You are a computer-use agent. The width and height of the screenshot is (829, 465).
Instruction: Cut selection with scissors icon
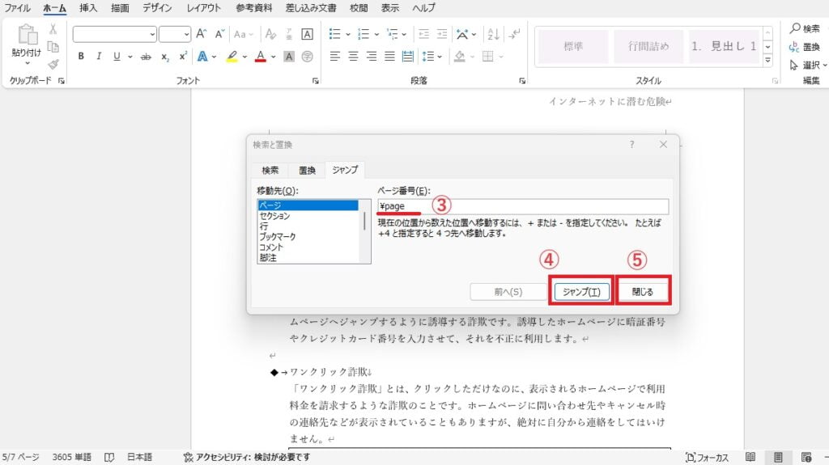point(53,29)
